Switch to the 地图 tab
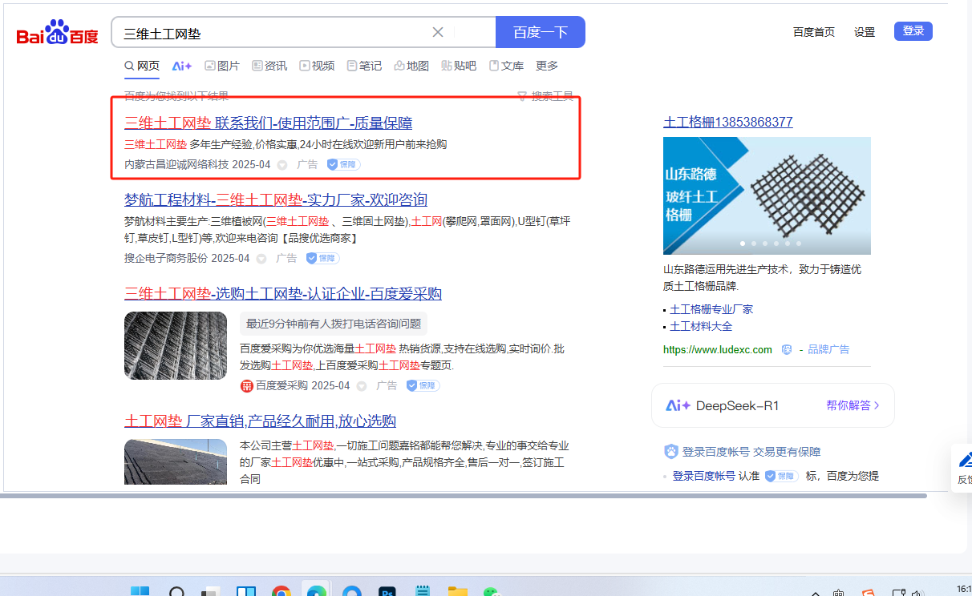The width and height of the screenshot is (972, 596). click(x=411, y=66)
